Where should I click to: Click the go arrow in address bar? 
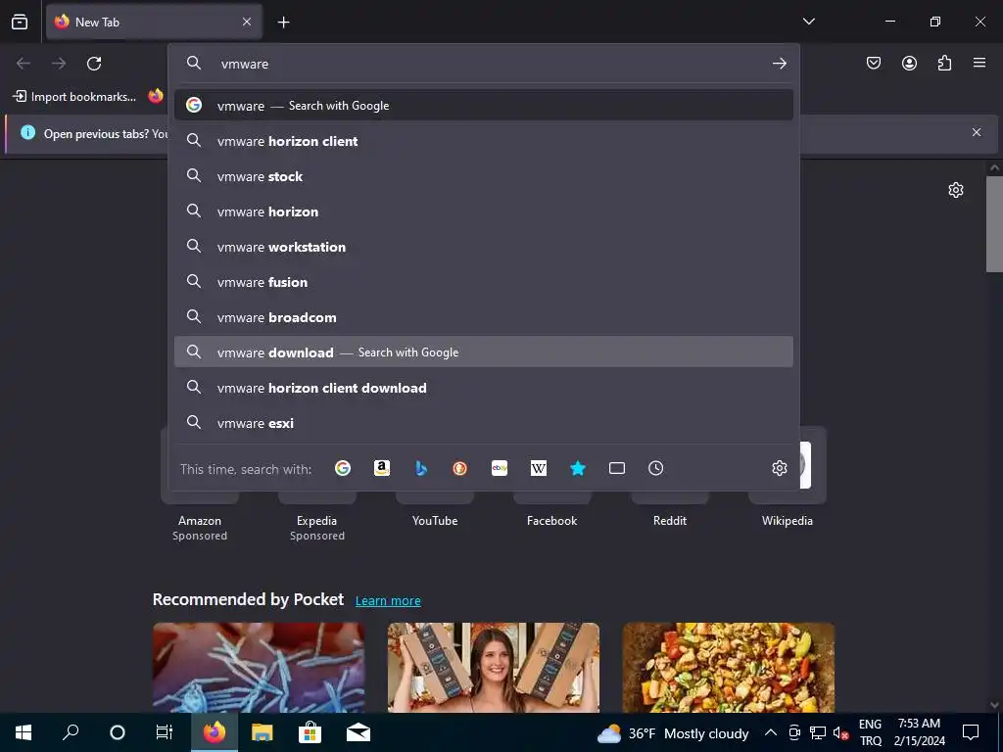click(x=779, y=64)
